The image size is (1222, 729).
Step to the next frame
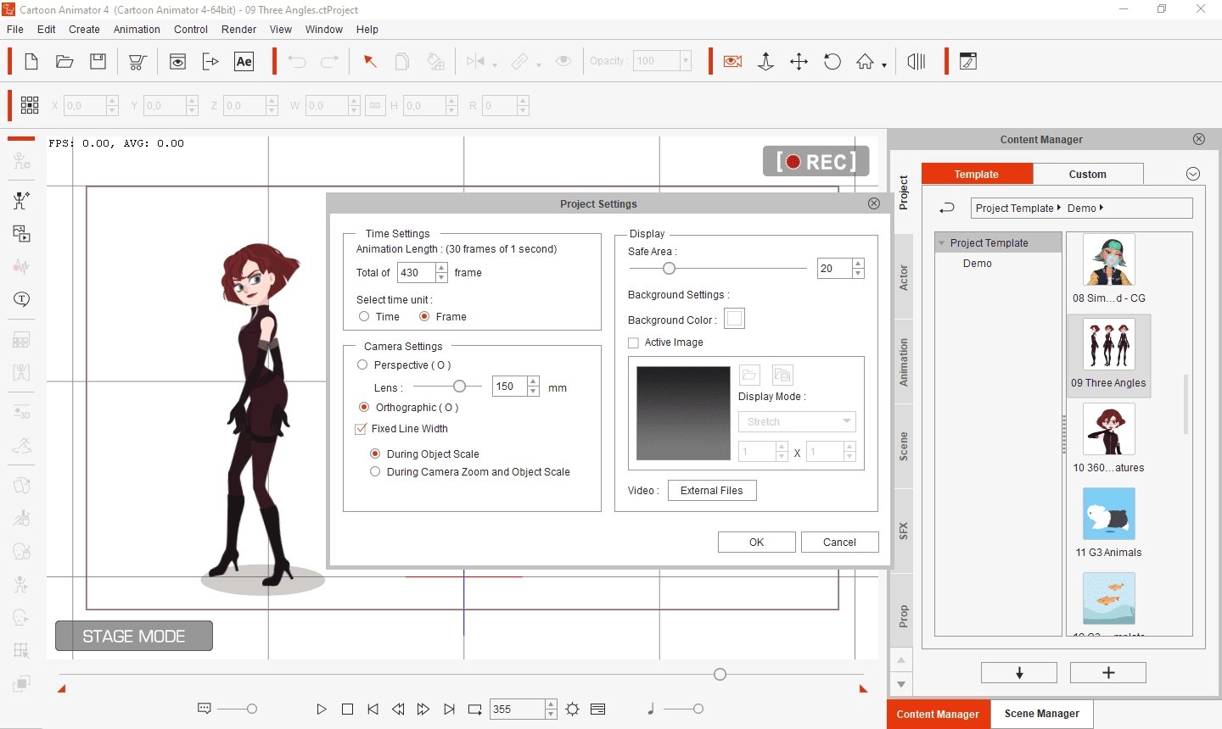(x=423, y=710)
